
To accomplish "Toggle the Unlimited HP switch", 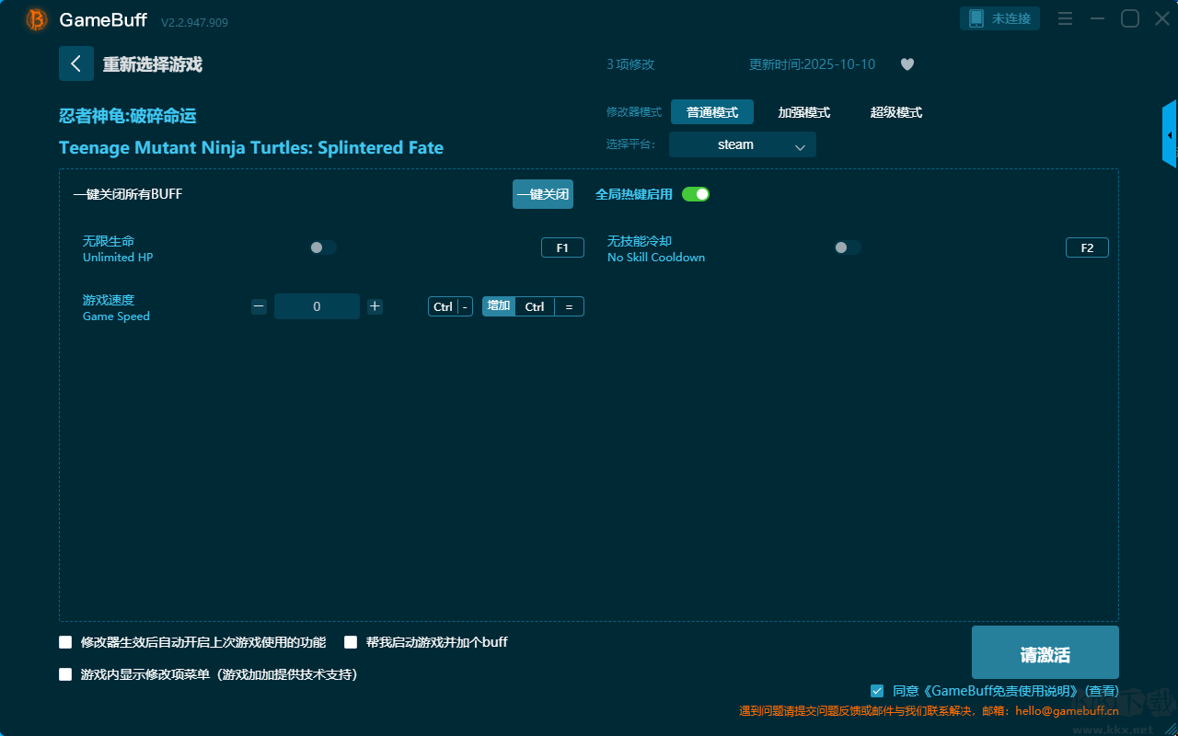I will pos(323,247).
